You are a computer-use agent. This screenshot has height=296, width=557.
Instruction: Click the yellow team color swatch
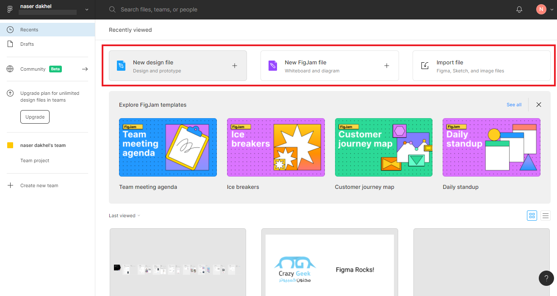tap(11, 145)
